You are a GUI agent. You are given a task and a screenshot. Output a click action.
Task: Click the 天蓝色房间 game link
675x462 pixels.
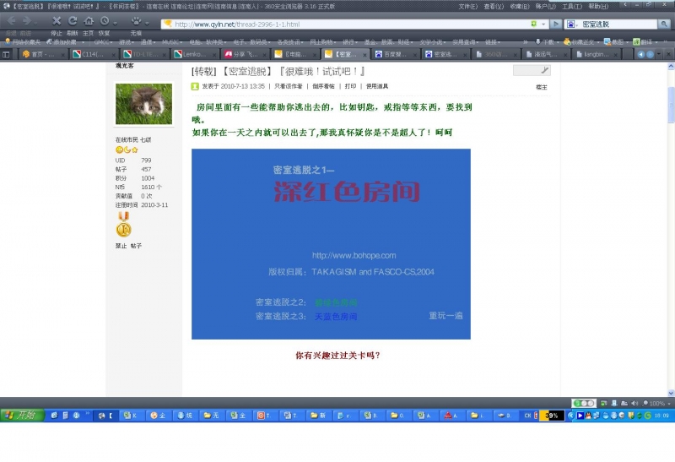click(336, 317)
